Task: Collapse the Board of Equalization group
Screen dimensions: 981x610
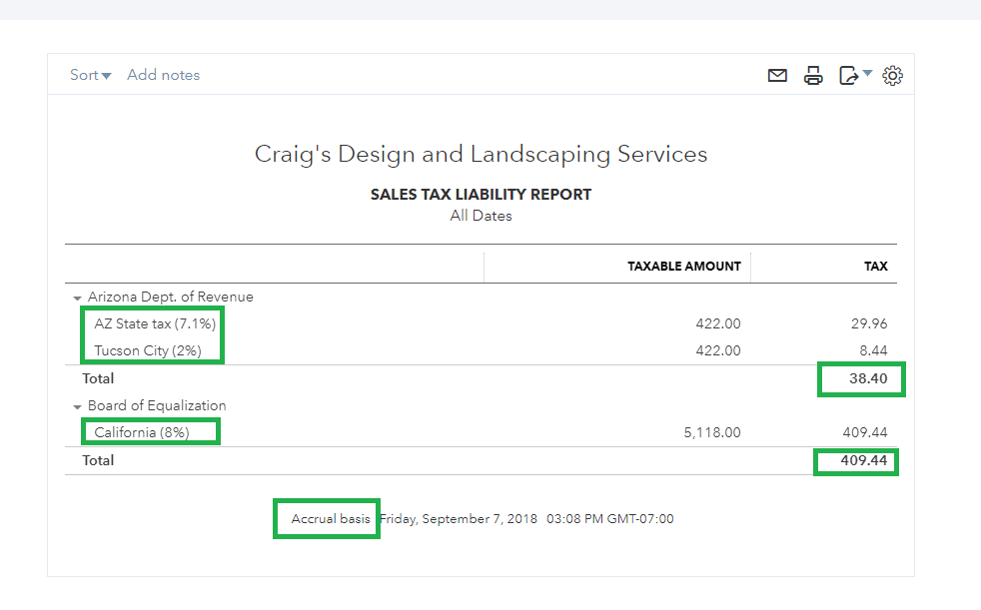Action: [77, 406]
